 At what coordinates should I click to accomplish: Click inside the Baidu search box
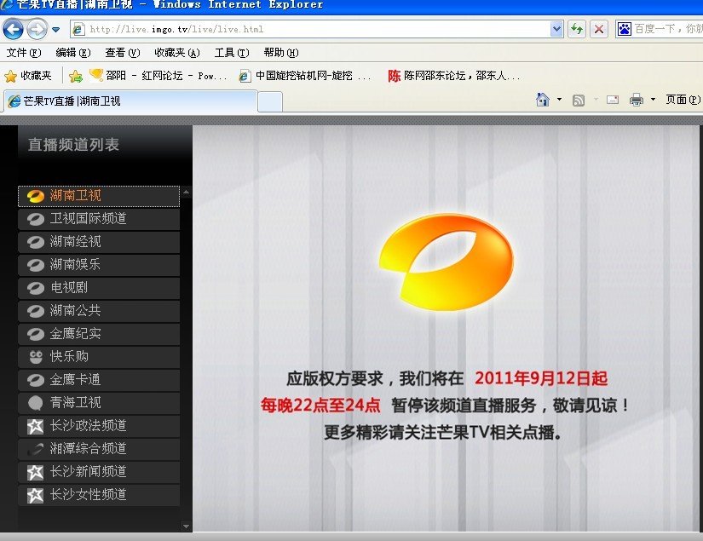[665, 28]
